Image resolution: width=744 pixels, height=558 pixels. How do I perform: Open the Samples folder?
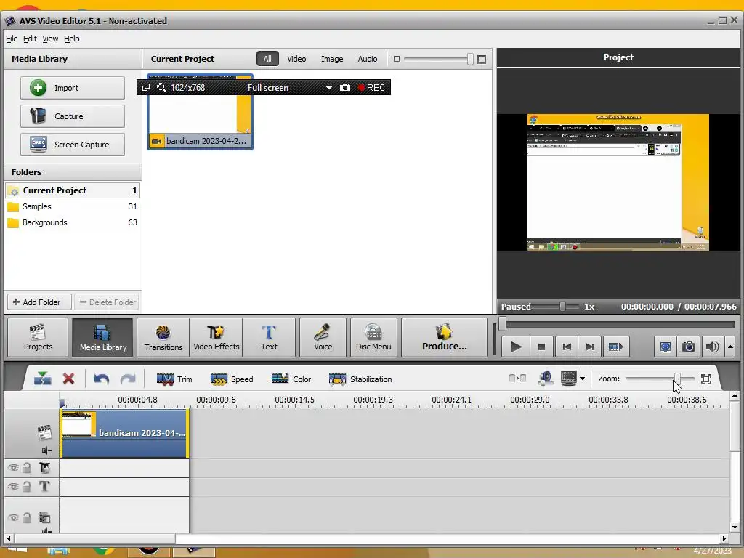coord(73,206)
